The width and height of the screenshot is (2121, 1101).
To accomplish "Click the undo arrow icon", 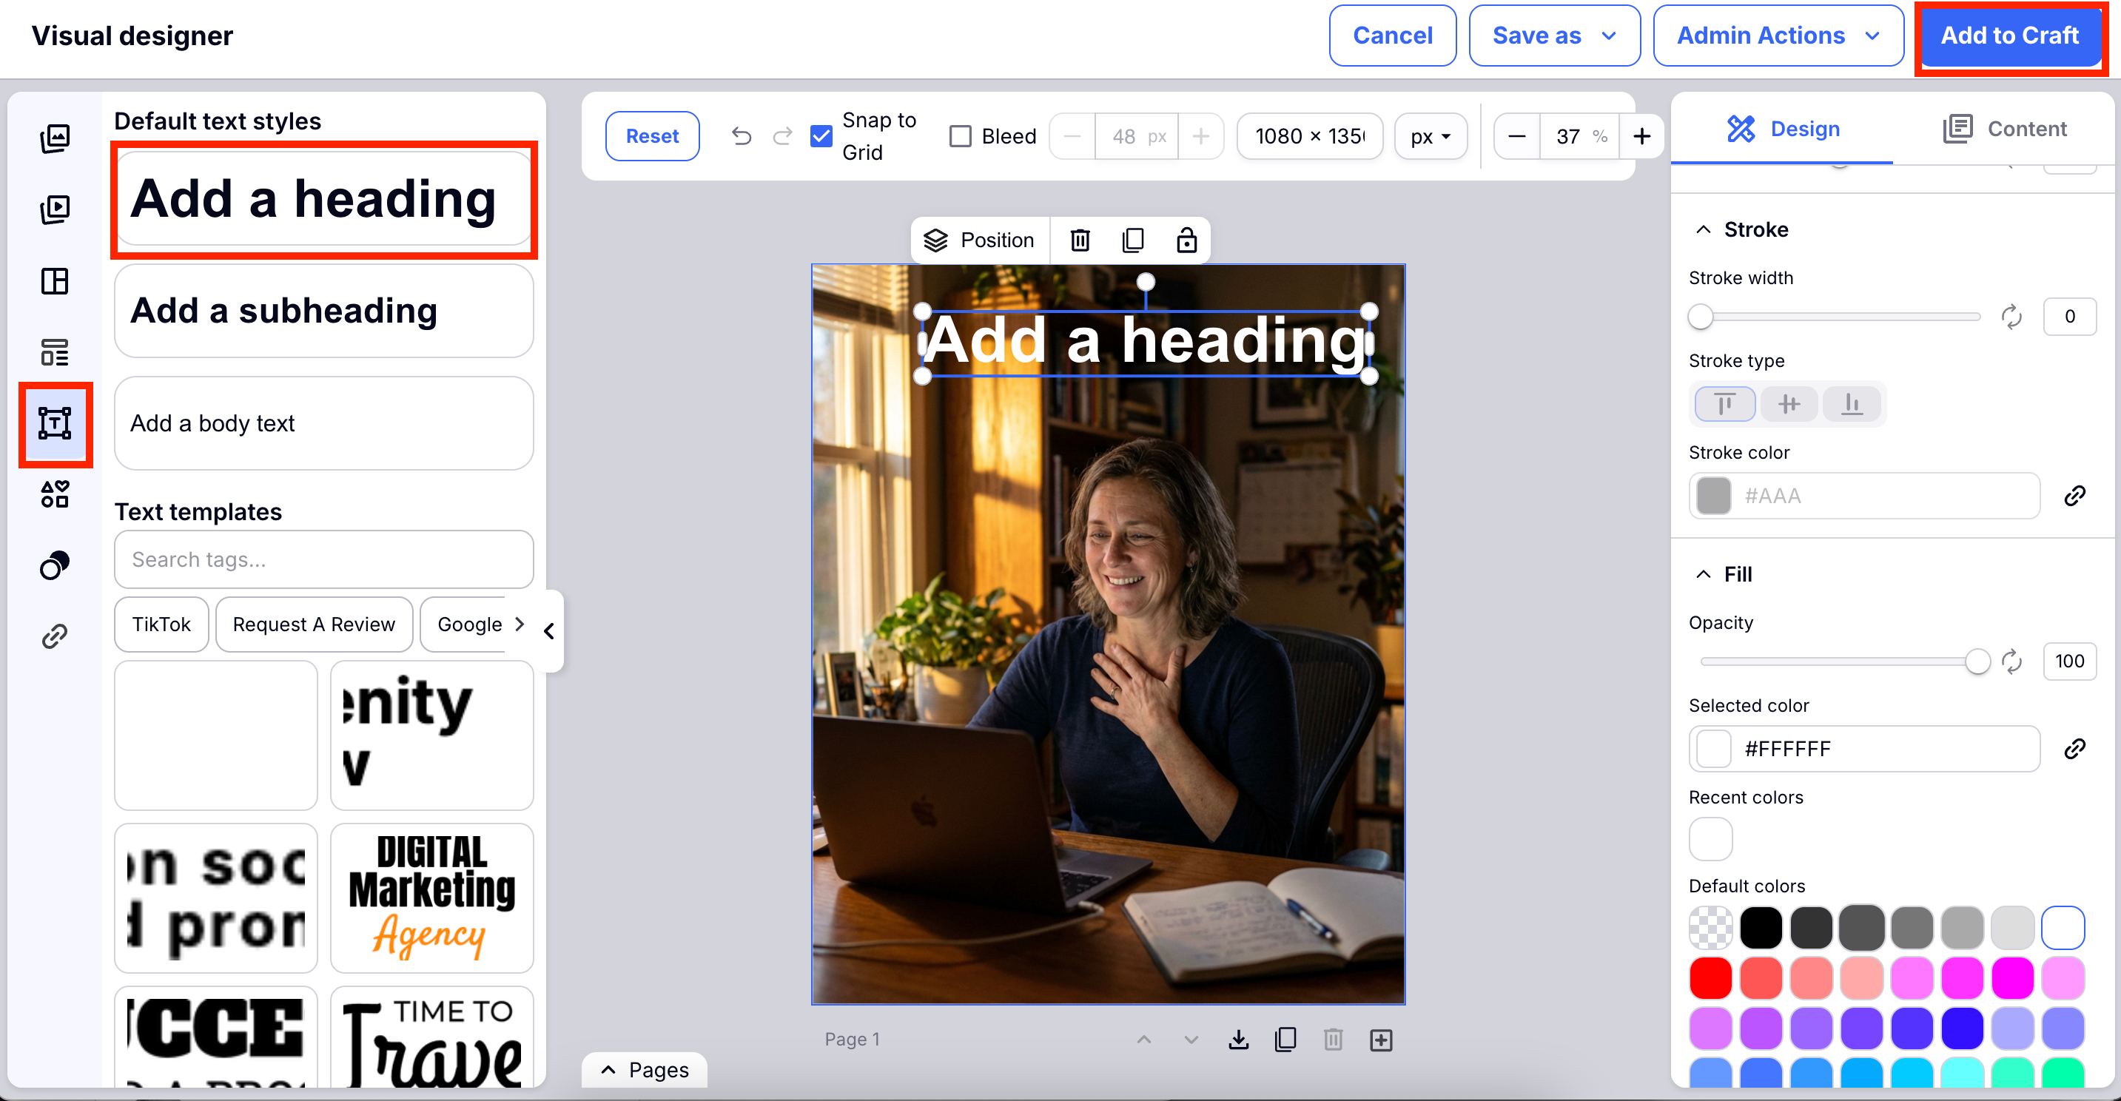I will pos(741,136).
